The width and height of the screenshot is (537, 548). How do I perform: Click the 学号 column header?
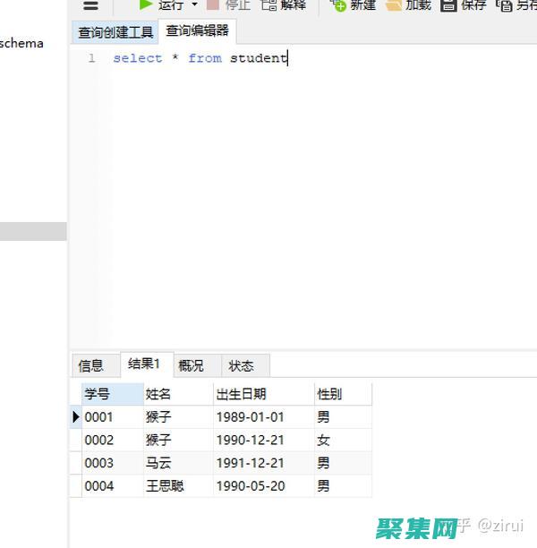click(x=98, y=394)
